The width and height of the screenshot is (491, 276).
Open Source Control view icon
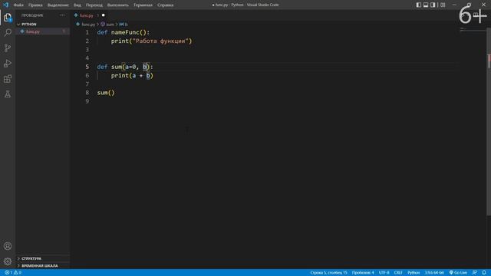(x=8, y=48)
